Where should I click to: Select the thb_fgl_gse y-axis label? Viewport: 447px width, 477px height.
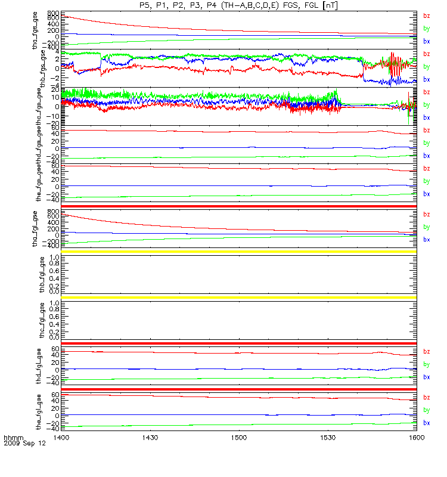(x=42, y=275)
